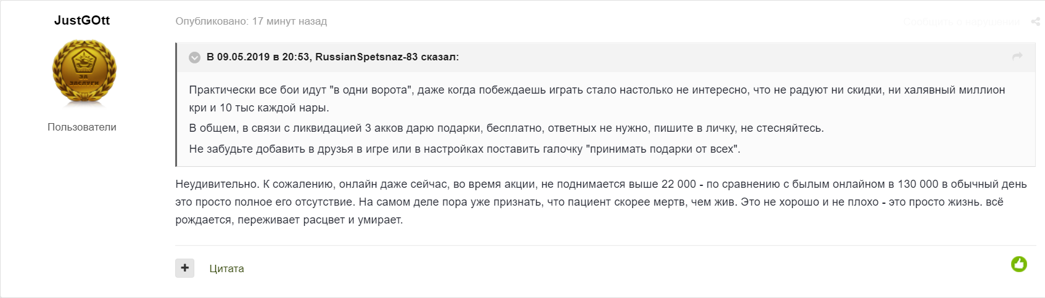Click the Пользователи group label
Image resolution: width=1045 pixels, height=298 pixels.
[x=82, y=127]
